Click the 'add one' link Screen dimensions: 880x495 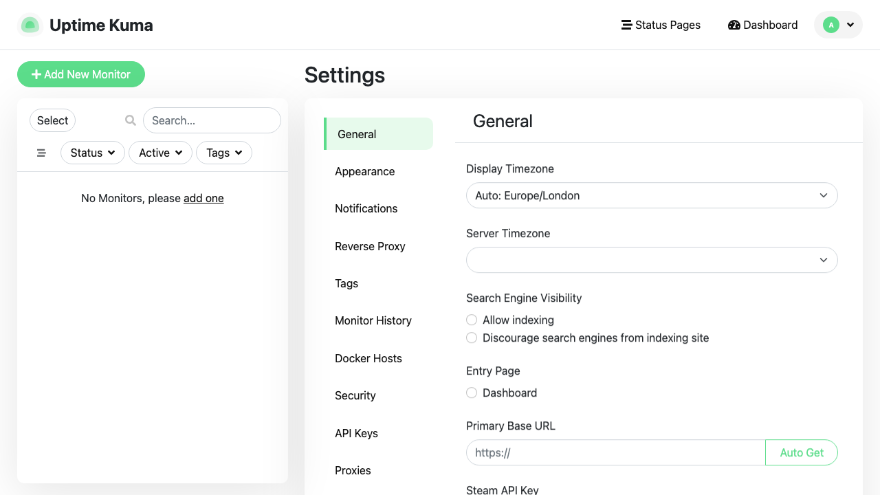[203, 198]
